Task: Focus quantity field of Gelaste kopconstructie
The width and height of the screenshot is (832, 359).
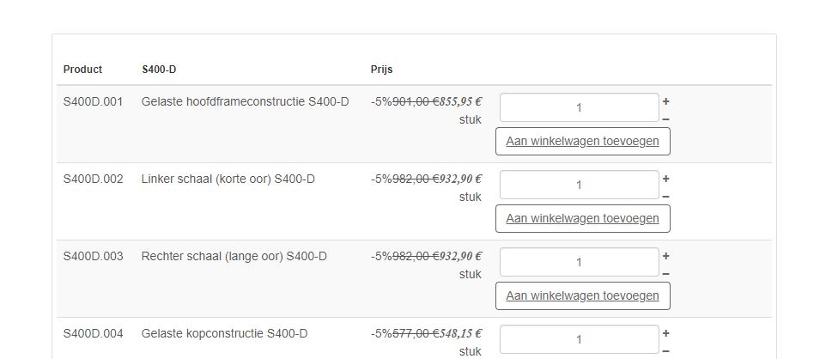Action: coord(579,339)
